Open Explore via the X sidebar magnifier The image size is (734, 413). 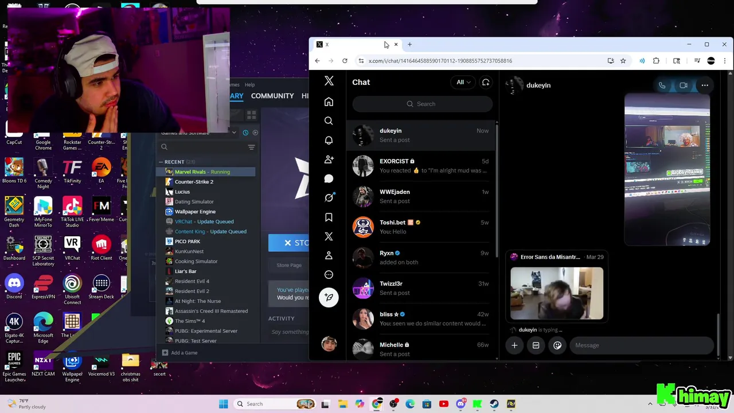coord(329,121)
